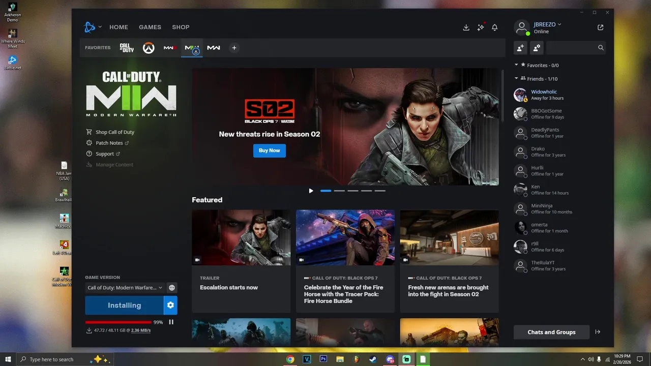Open the Support link
651x366 pixels.
[103, 154]
